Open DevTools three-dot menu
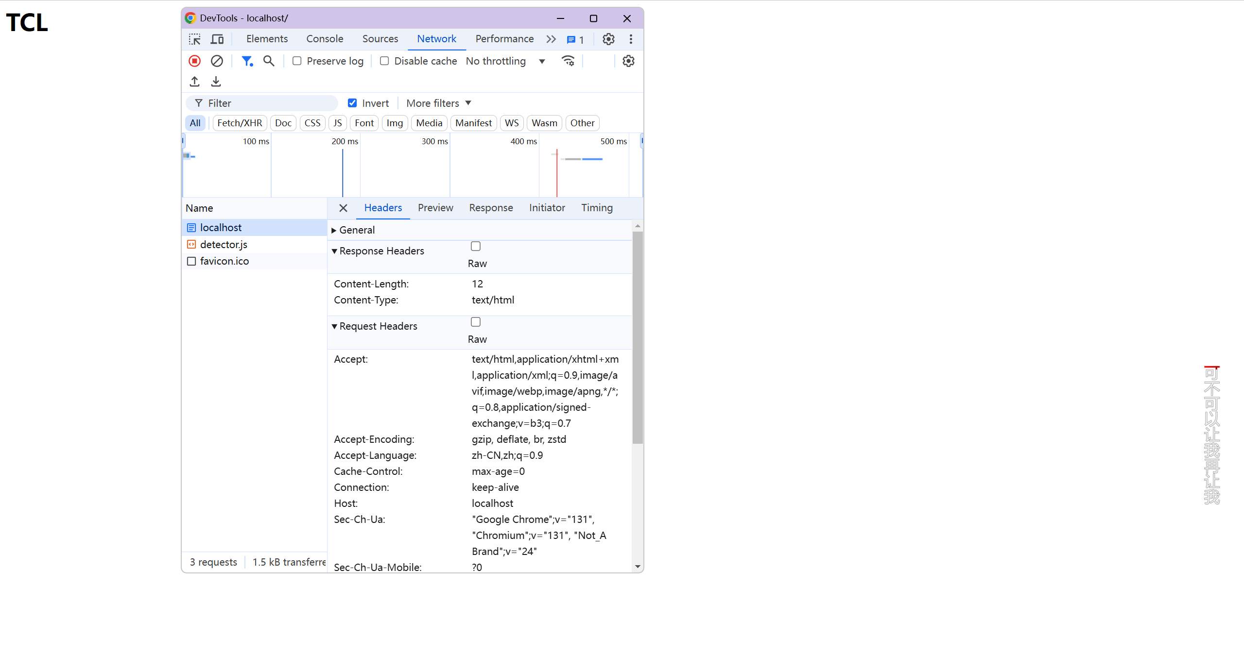Viewport: 1244px width, 654px height. tap(631, 39)
